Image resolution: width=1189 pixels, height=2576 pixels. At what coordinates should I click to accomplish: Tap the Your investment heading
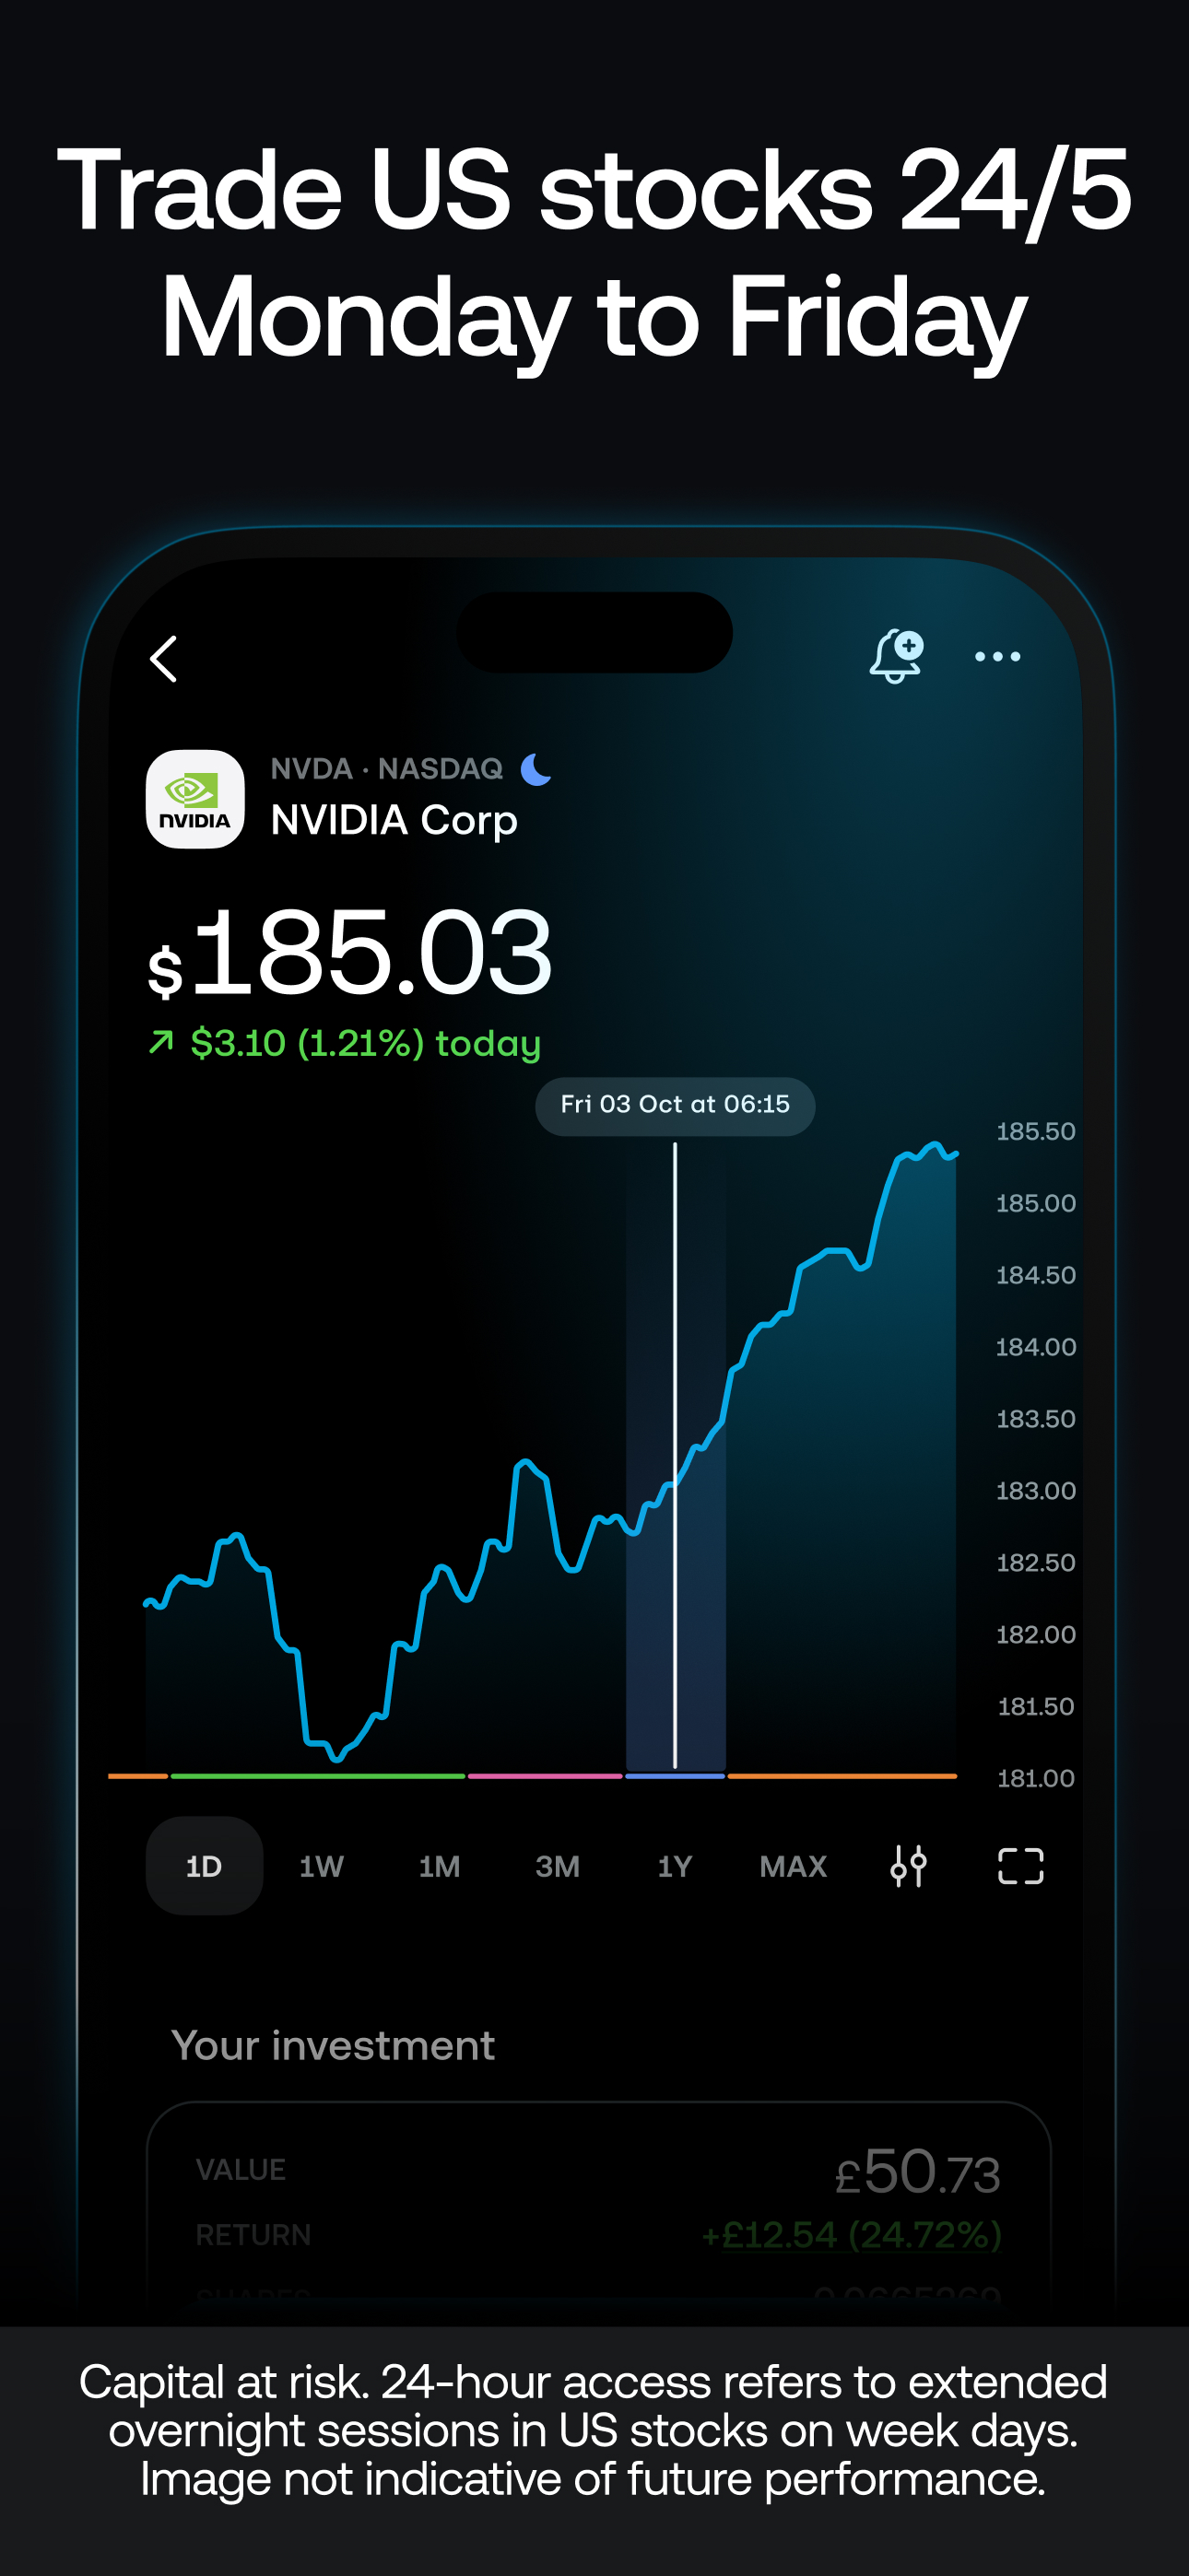(x=334, y=2045)
